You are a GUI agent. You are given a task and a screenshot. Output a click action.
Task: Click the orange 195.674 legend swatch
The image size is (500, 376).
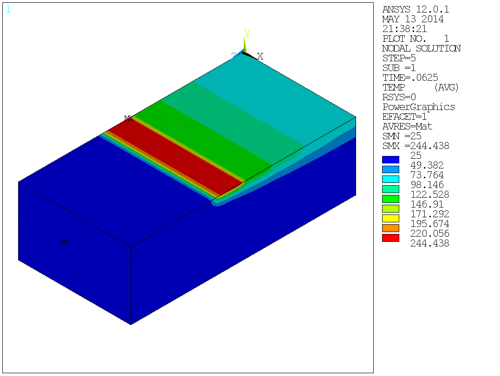pos(390,228)
